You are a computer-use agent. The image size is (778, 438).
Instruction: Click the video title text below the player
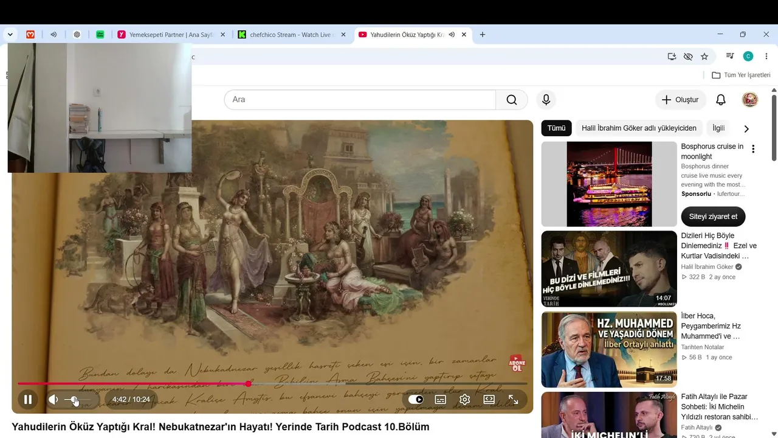pyautogui.click(x=221, y=427)
